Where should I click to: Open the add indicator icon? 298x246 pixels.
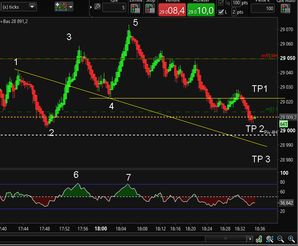[61, 7]
